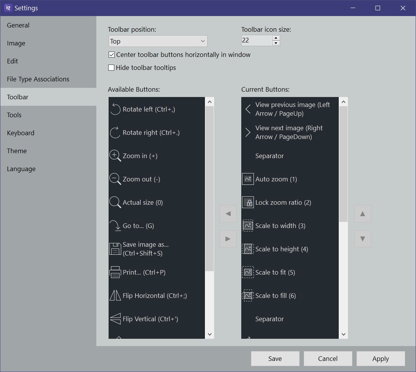Click the Toolbar icon size input field
This screenshot has height=372, width=416.
257,40
